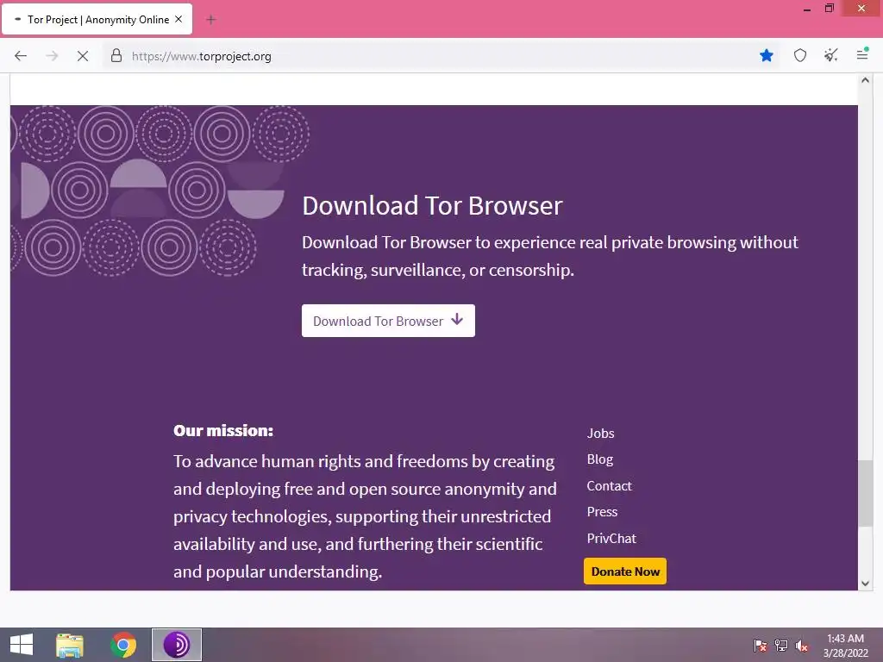Screen dimensions: 883x662
Task: Click the yellow Donate Now button
Action: pos(625,571)
